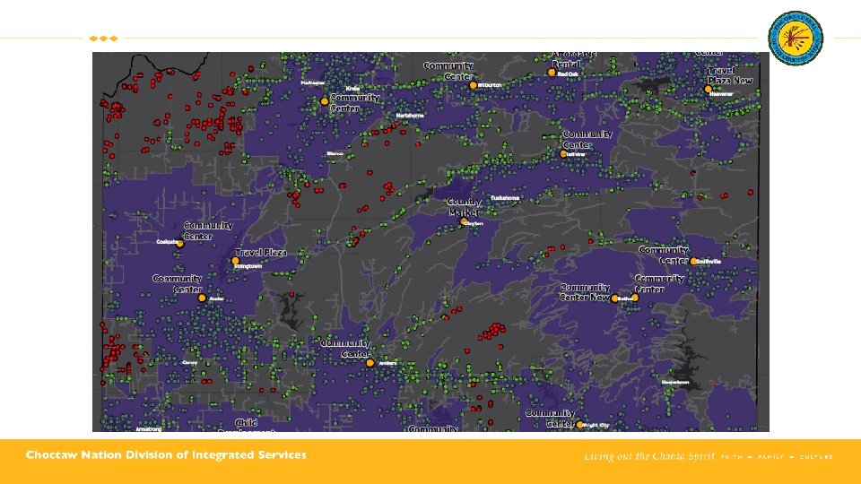This screenshot has width=861, height=484.
Task: Select the Travel Plaza label near Stringtown
Action: pyautogui.click(x=261, y=253)
